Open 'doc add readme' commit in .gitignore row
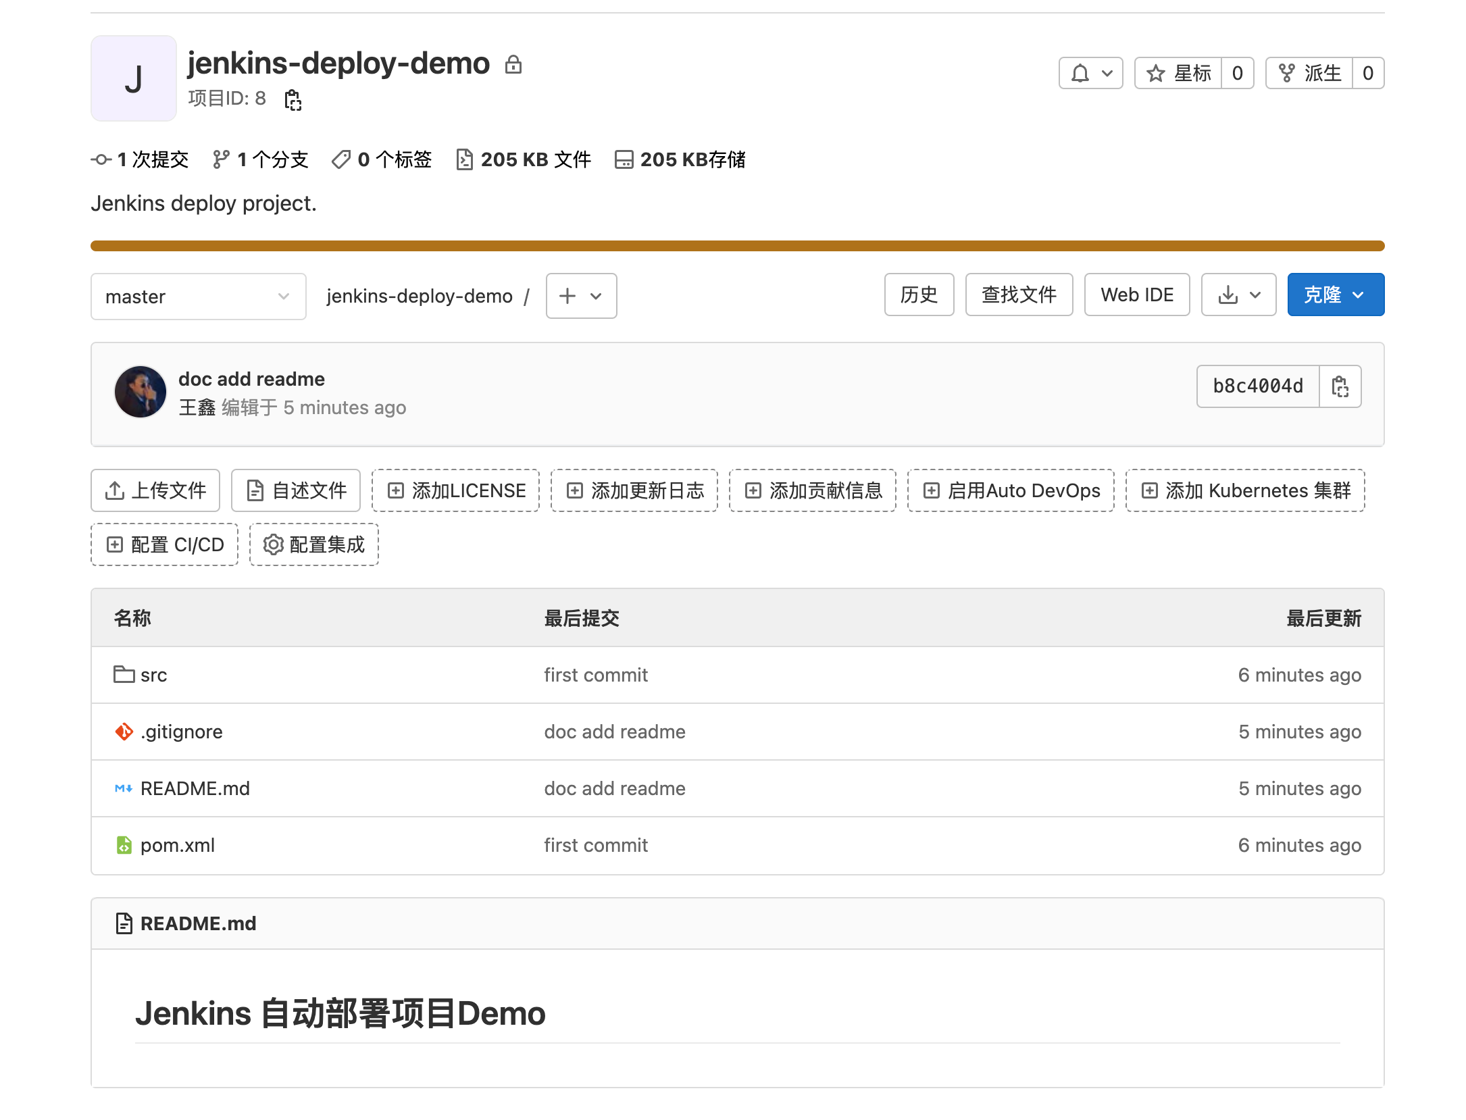This screenshot has width=1466, height=1120. tap(615, 732)
